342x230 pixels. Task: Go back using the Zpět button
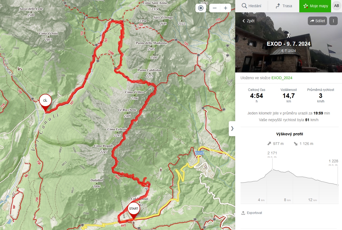[248, 21]
